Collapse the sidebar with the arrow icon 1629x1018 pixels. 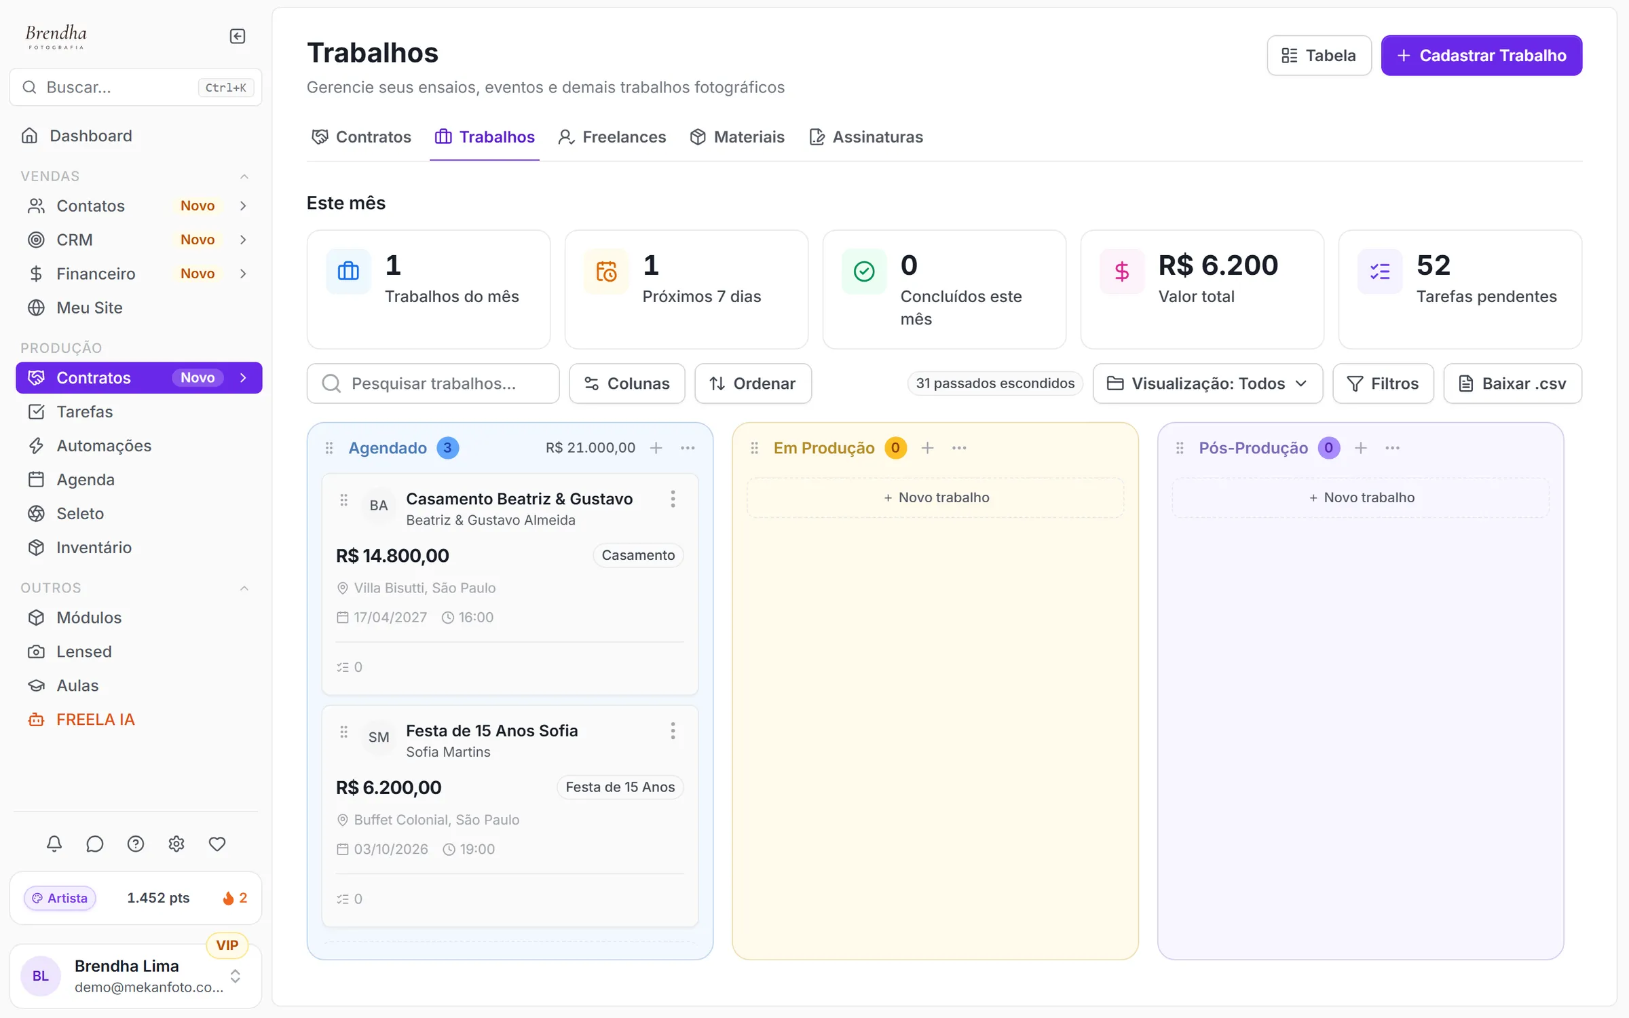point(237,36)
